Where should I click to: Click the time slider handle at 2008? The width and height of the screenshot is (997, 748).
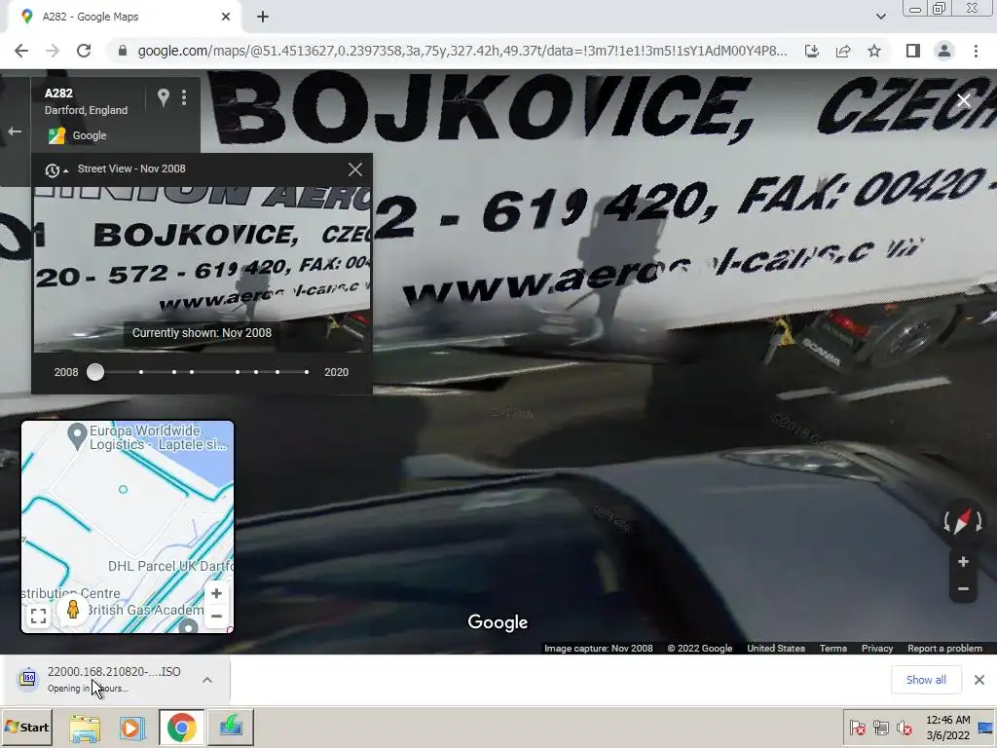pos(95,372)
